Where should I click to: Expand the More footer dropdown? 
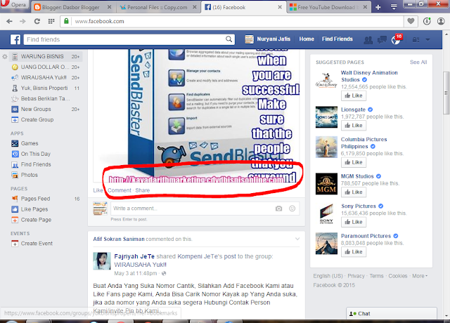click(x=420, y=276)
